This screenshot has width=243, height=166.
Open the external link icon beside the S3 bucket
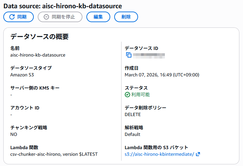[x=198, y=154]
